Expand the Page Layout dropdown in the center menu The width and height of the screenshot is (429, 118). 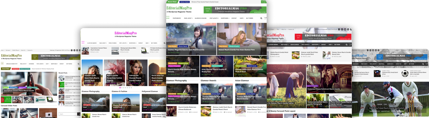[188, 18]
